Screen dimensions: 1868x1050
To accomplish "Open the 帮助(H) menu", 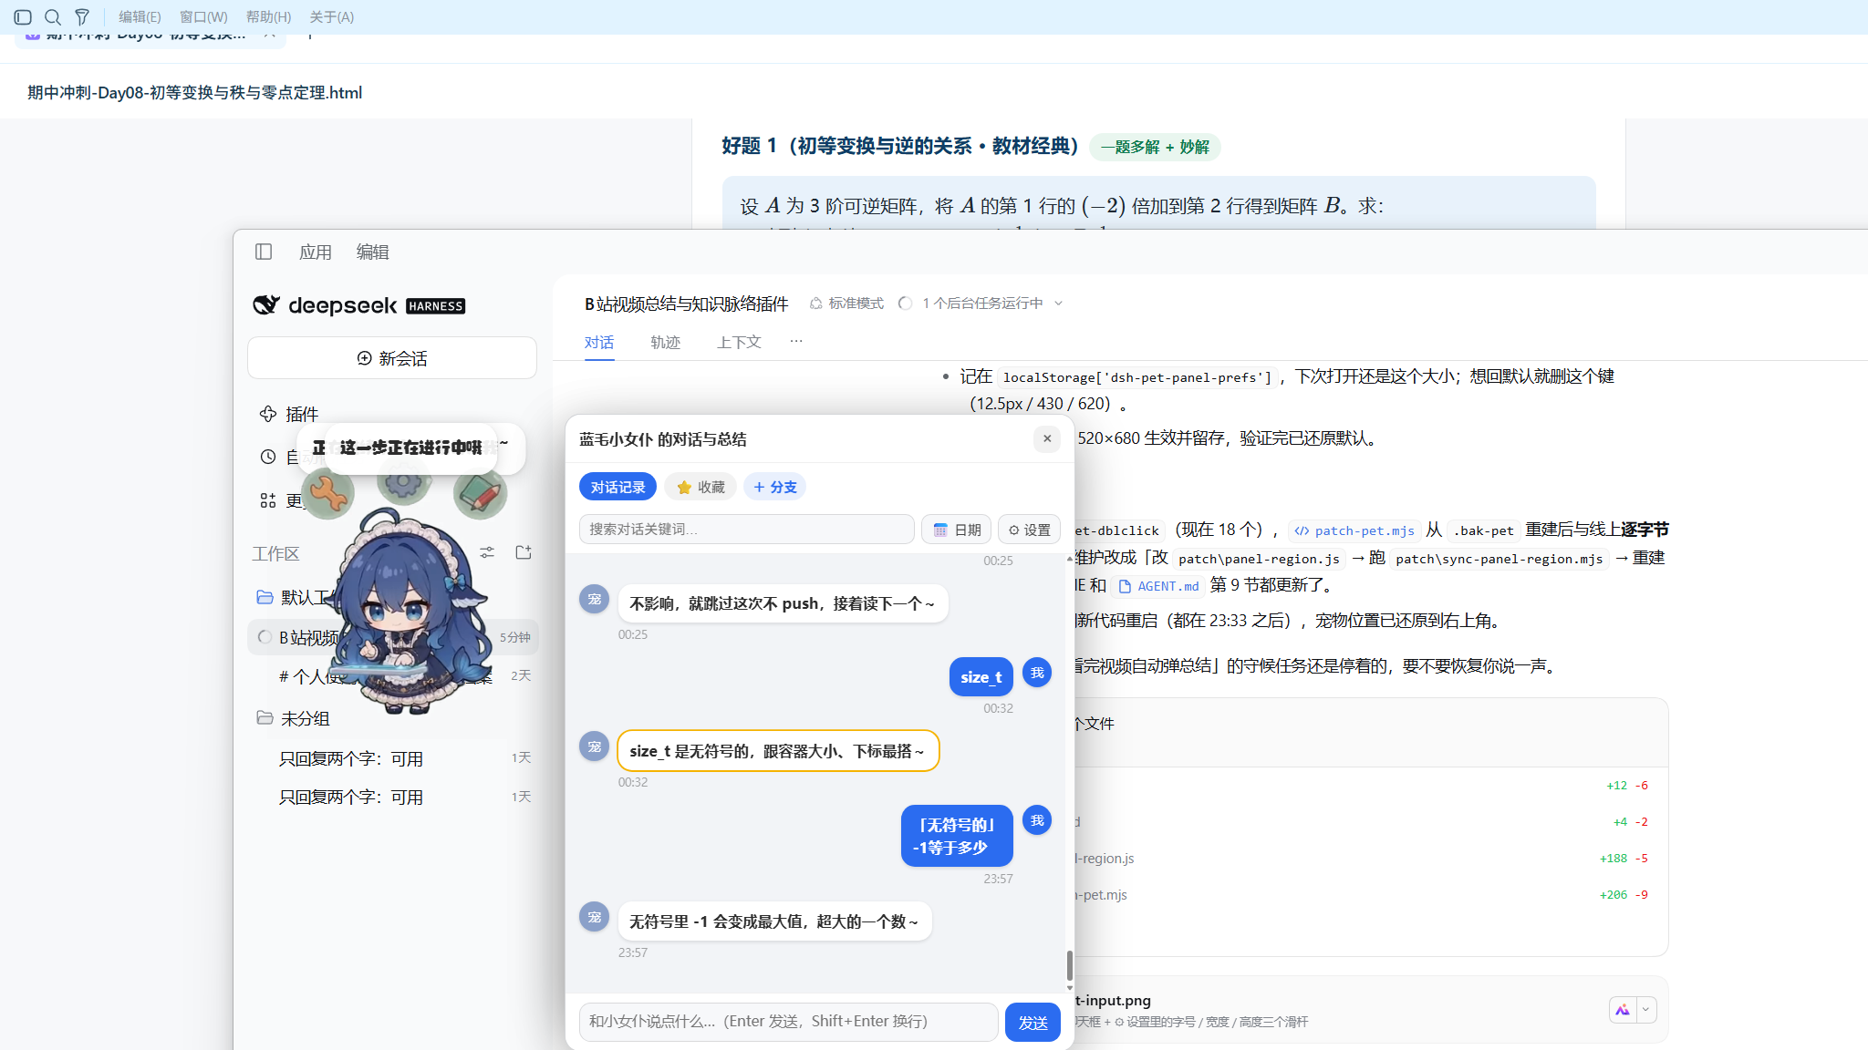I will coord(268,16).
